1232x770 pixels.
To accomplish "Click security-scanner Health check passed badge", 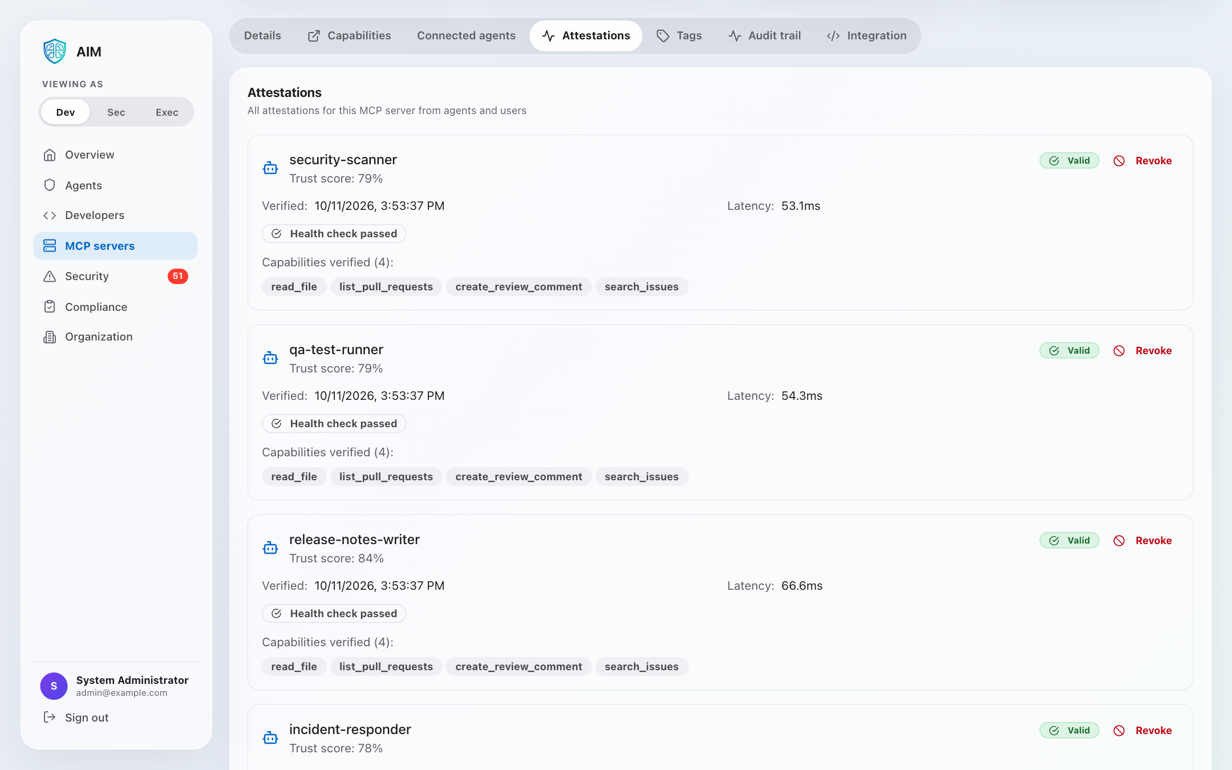I will tap(334, 234).
